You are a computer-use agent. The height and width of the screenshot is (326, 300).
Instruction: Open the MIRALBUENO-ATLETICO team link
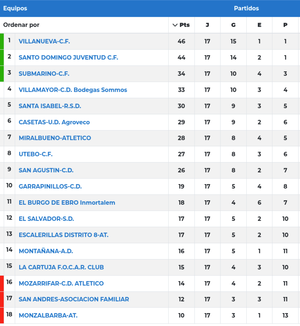click(x=55, y=138)
